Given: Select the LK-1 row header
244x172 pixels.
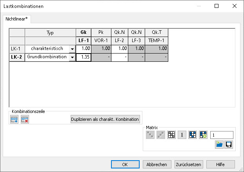Looking at the screenshot, I should coord(17,49).
